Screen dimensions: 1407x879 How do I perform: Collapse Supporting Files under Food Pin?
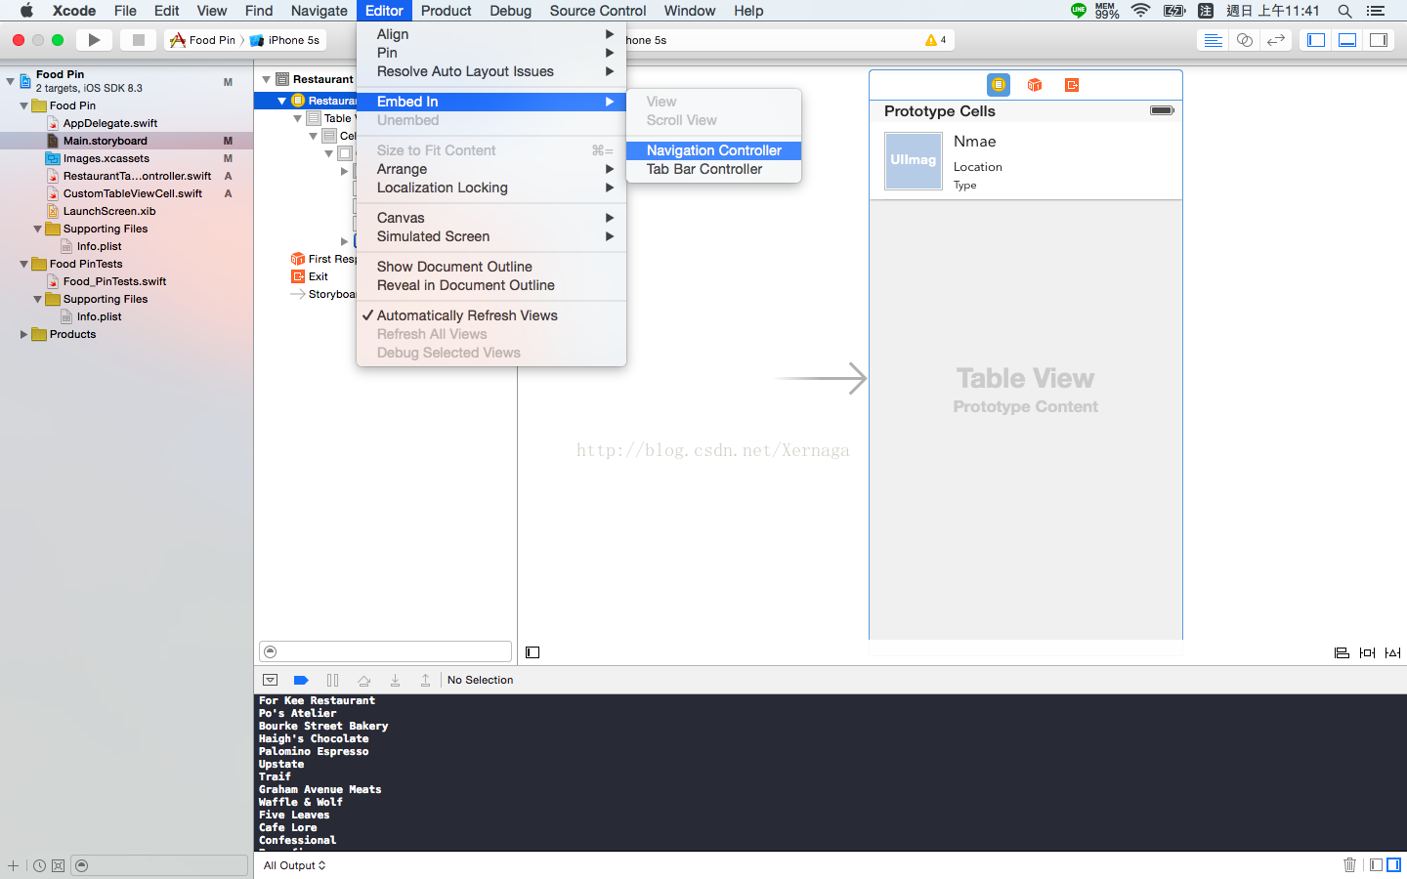click(x=38, y=229)
